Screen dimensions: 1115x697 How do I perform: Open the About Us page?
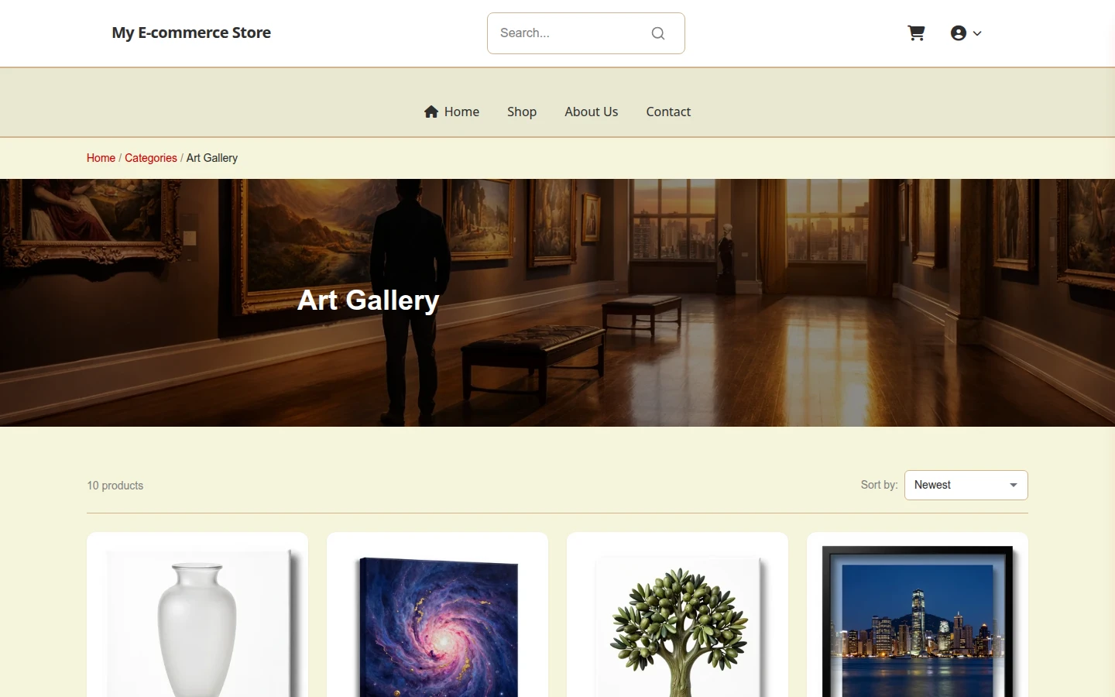pos(592,112)
